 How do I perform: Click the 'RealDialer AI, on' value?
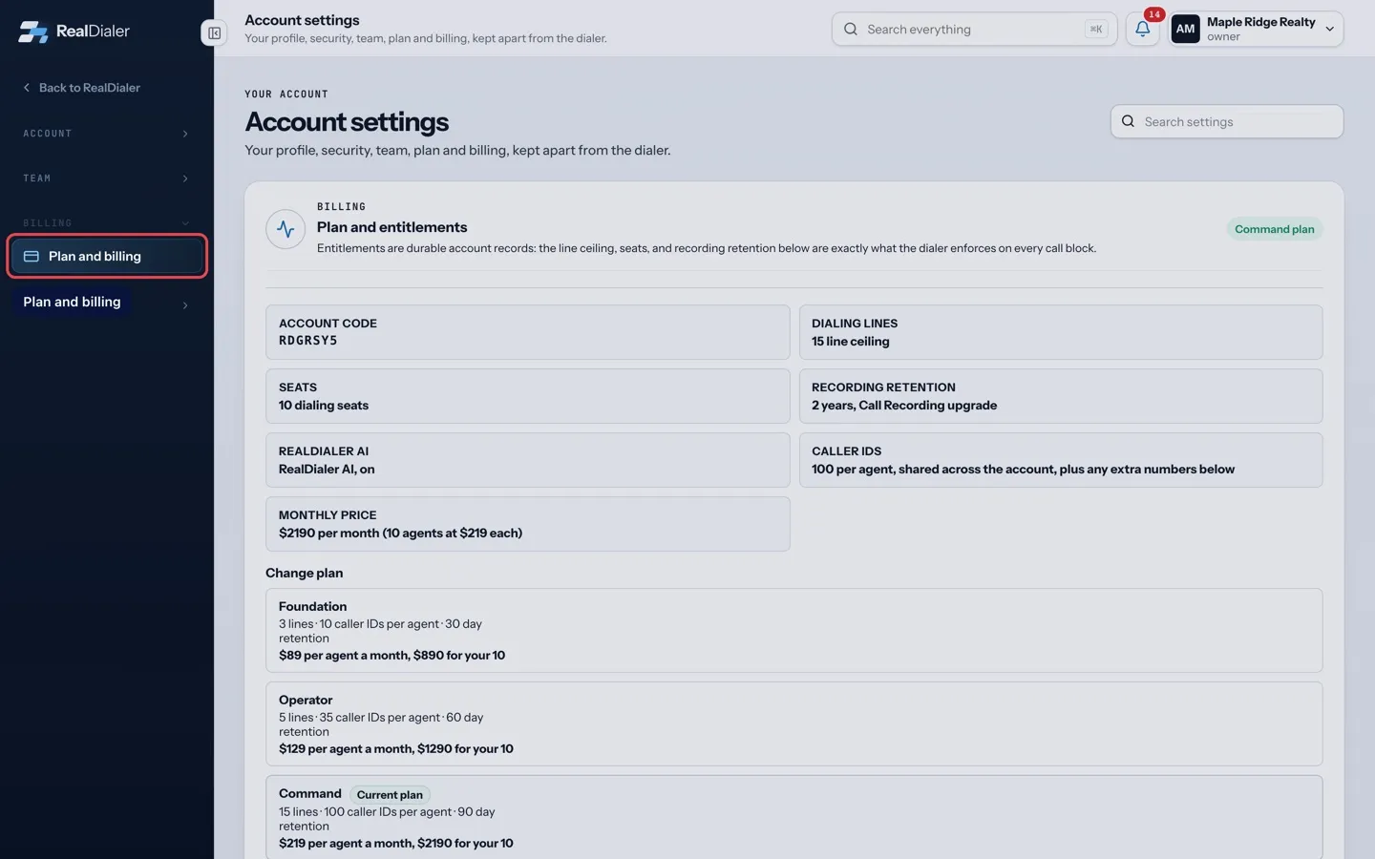327,470
